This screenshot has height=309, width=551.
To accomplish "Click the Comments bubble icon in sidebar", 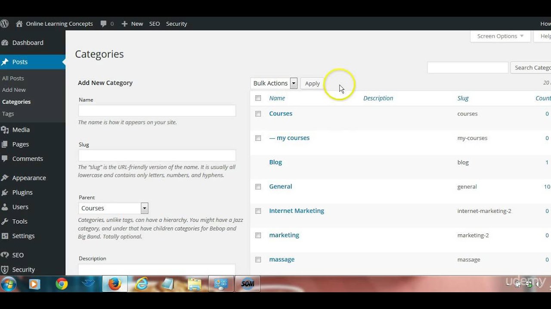I will click(5, 158).
